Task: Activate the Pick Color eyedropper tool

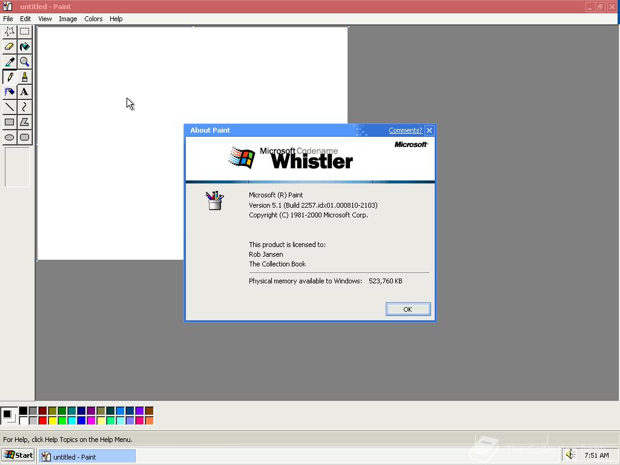Action: point(10,62)
